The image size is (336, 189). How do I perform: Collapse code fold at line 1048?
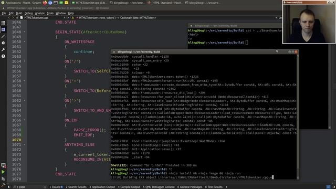(25, 32)
